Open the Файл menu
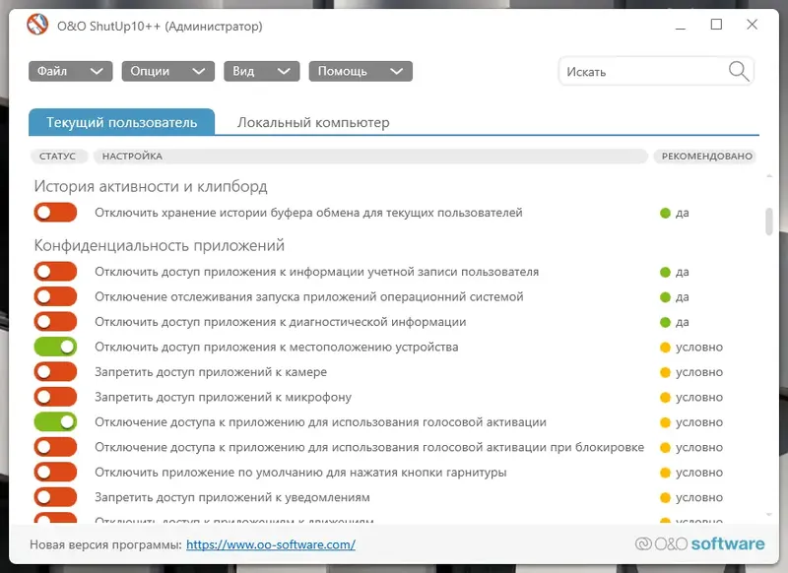Viewport: 788px width, 573px height. (x=69, y=71)
